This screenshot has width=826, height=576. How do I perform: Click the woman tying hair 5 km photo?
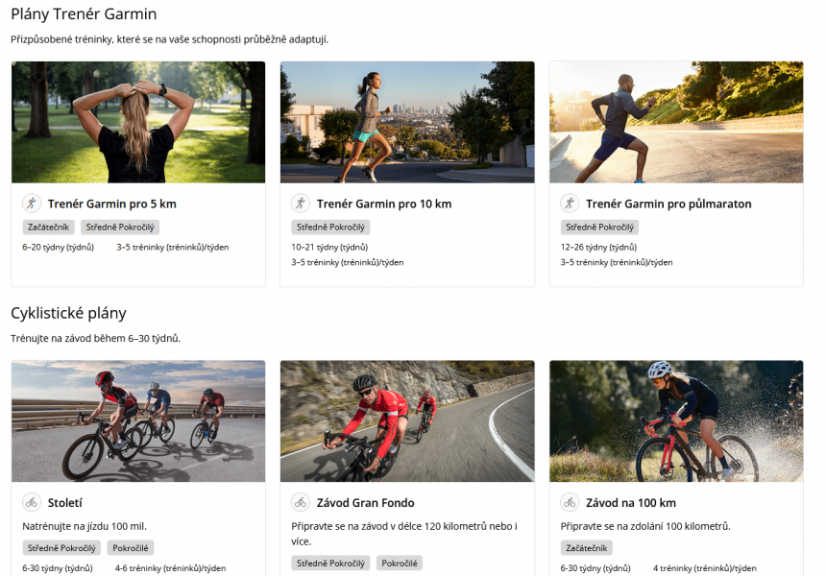(138, 122)
